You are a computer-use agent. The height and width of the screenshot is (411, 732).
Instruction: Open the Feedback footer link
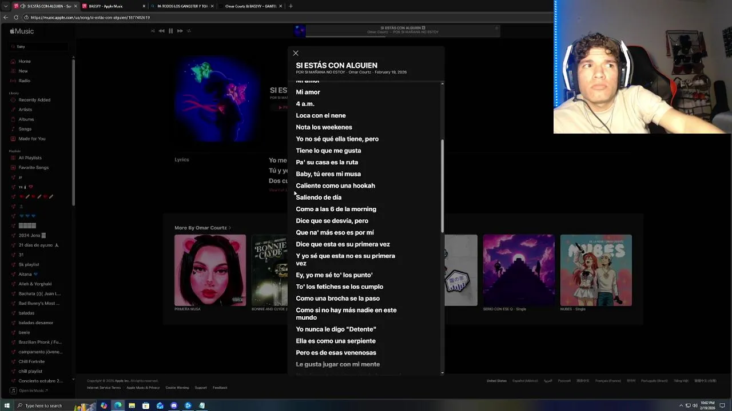[x=220, y=388]
